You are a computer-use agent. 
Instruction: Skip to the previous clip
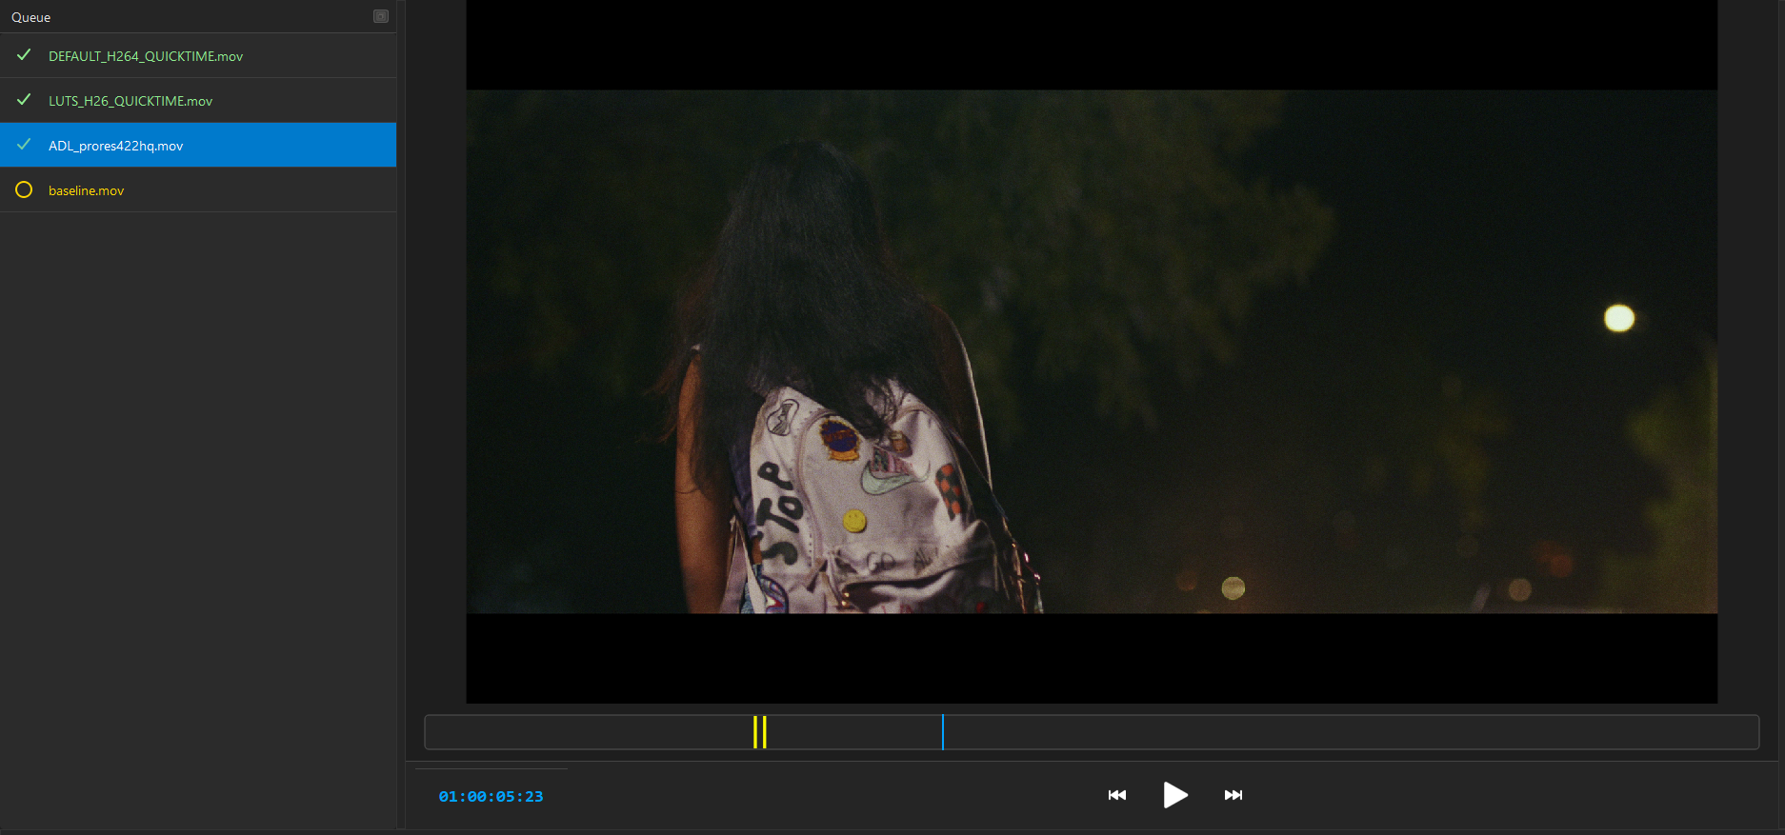[x=1117, y=795]
